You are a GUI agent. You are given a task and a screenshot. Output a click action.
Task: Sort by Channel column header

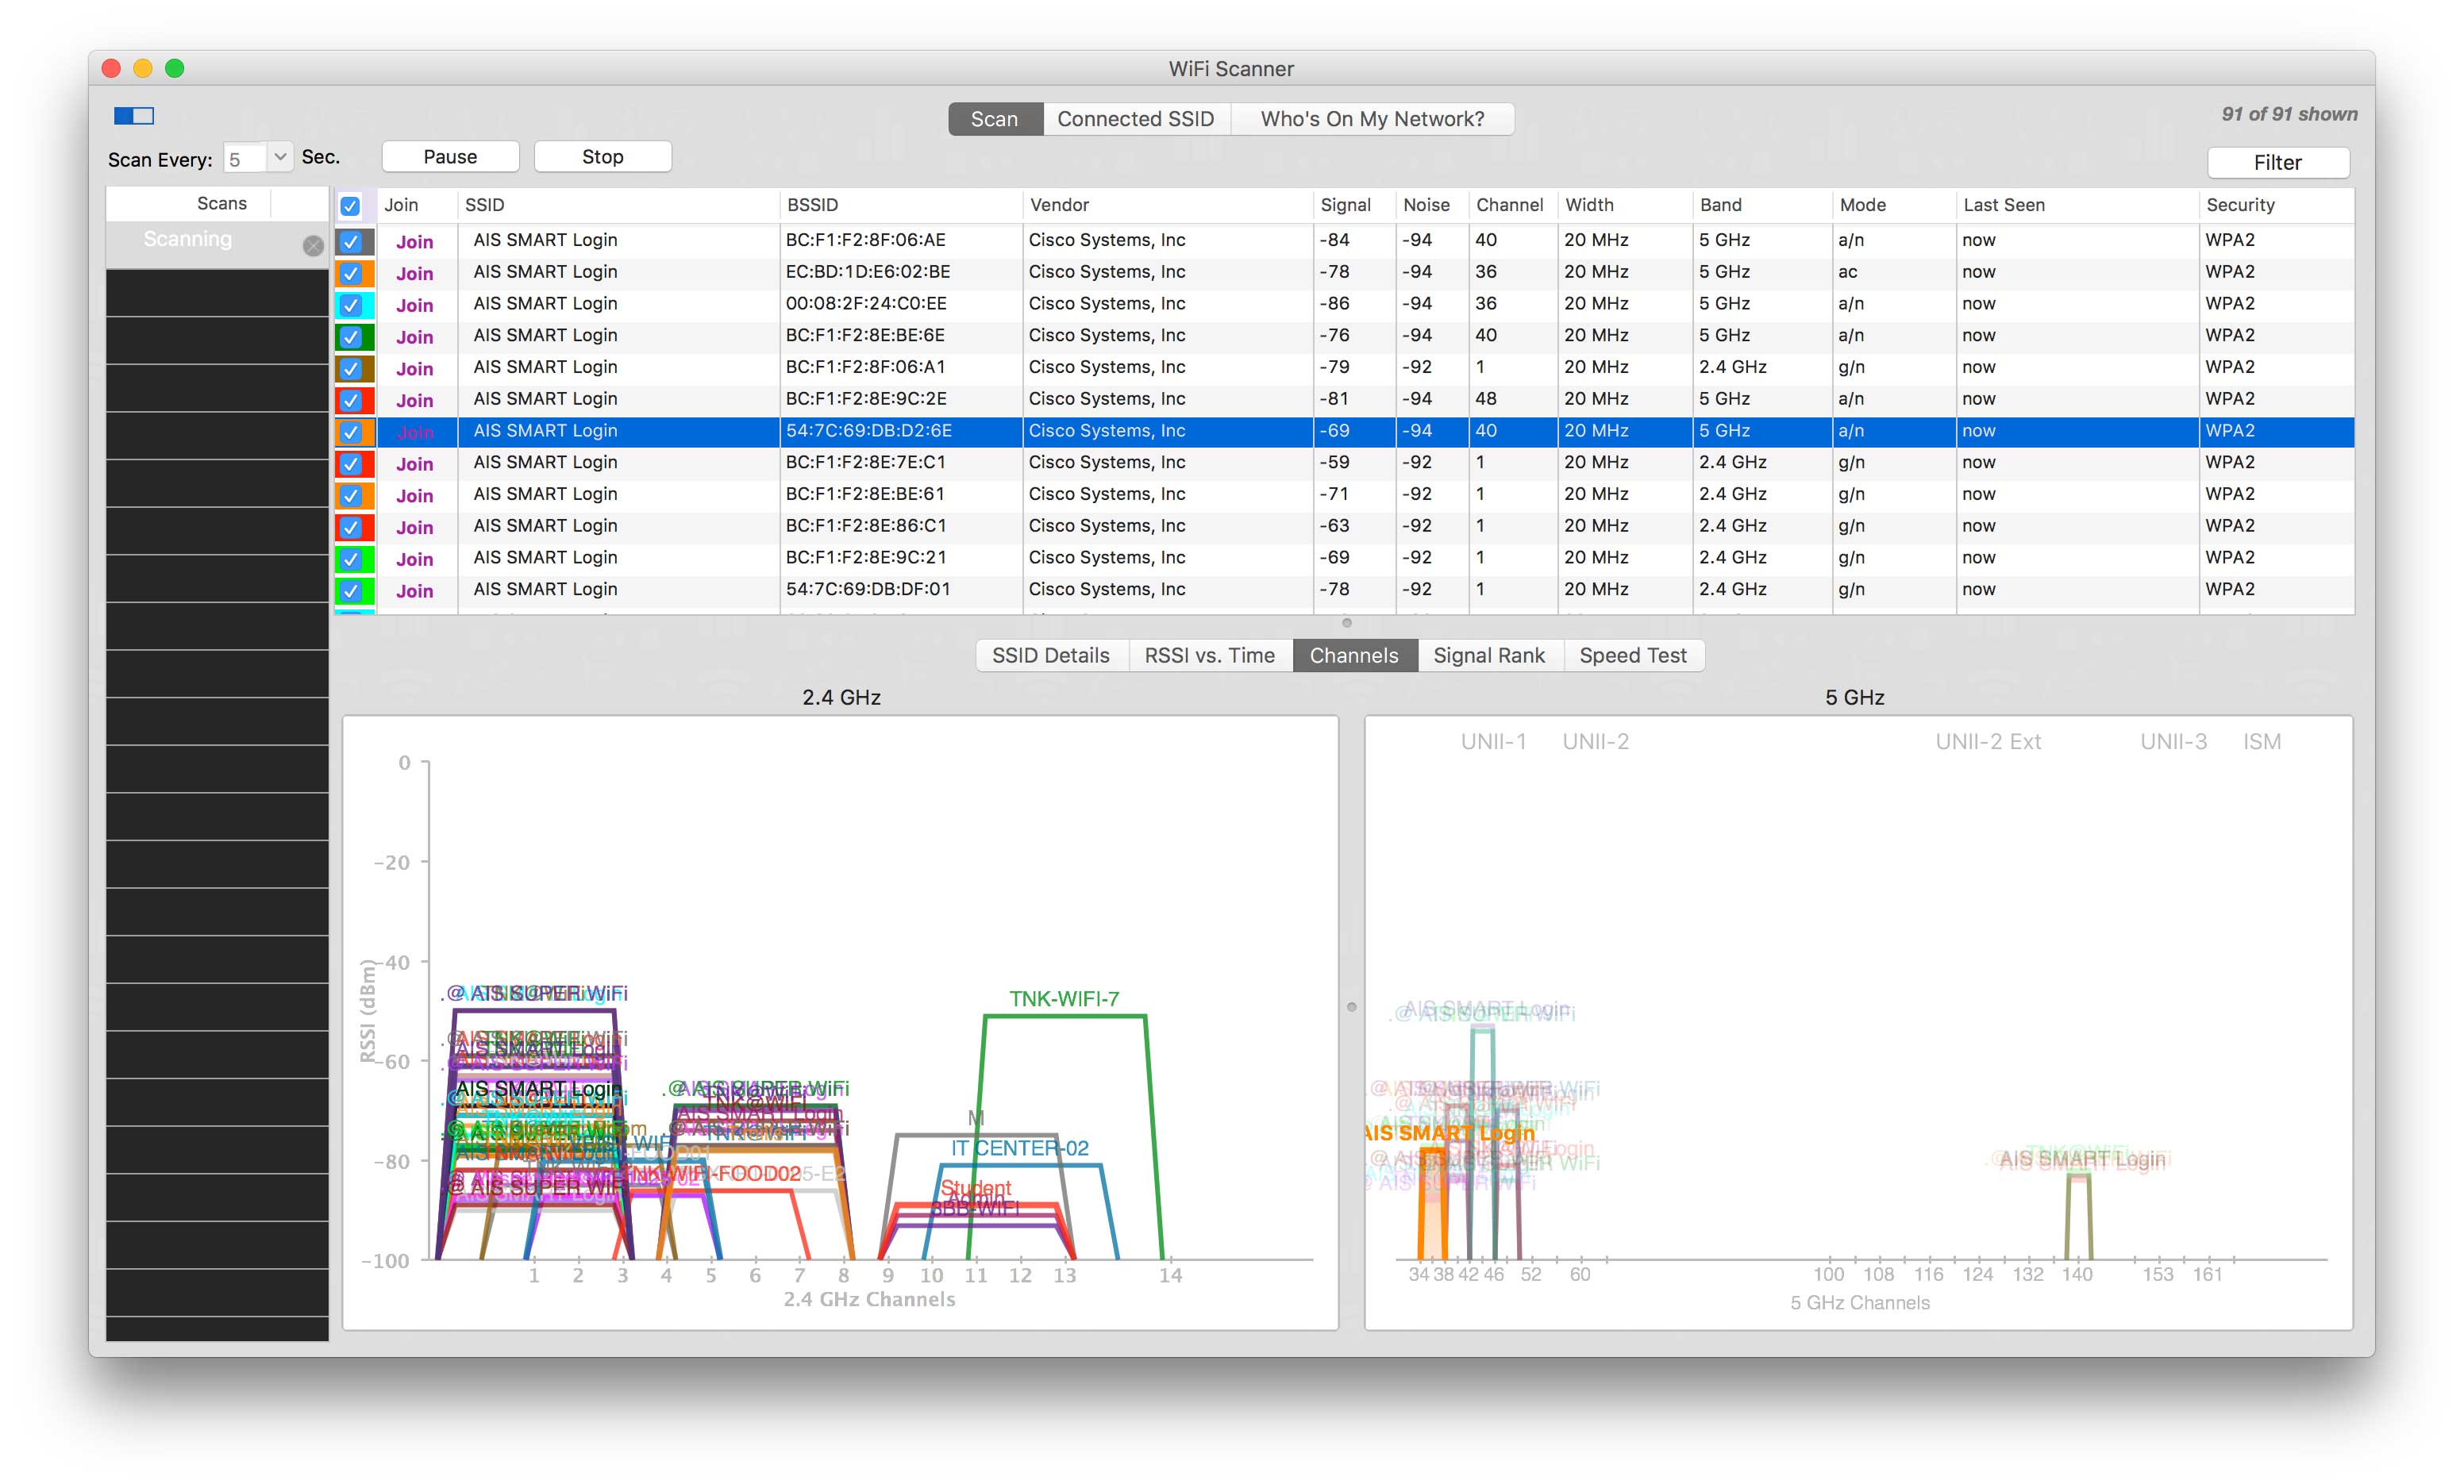(1512, 205)
